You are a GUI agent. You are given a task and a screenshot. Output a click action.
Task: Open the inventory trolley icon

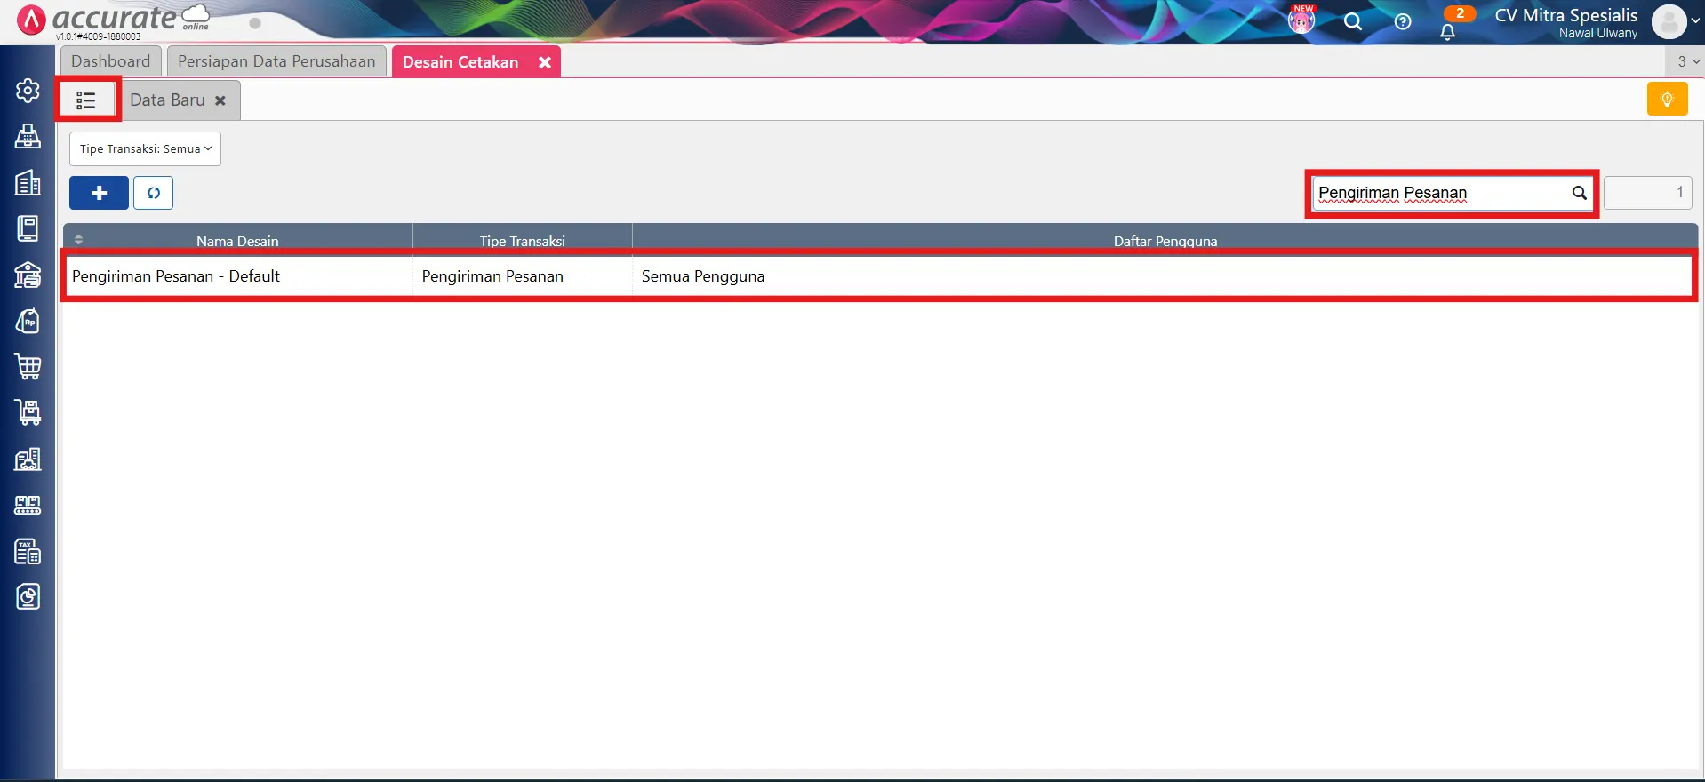(28, 412)
